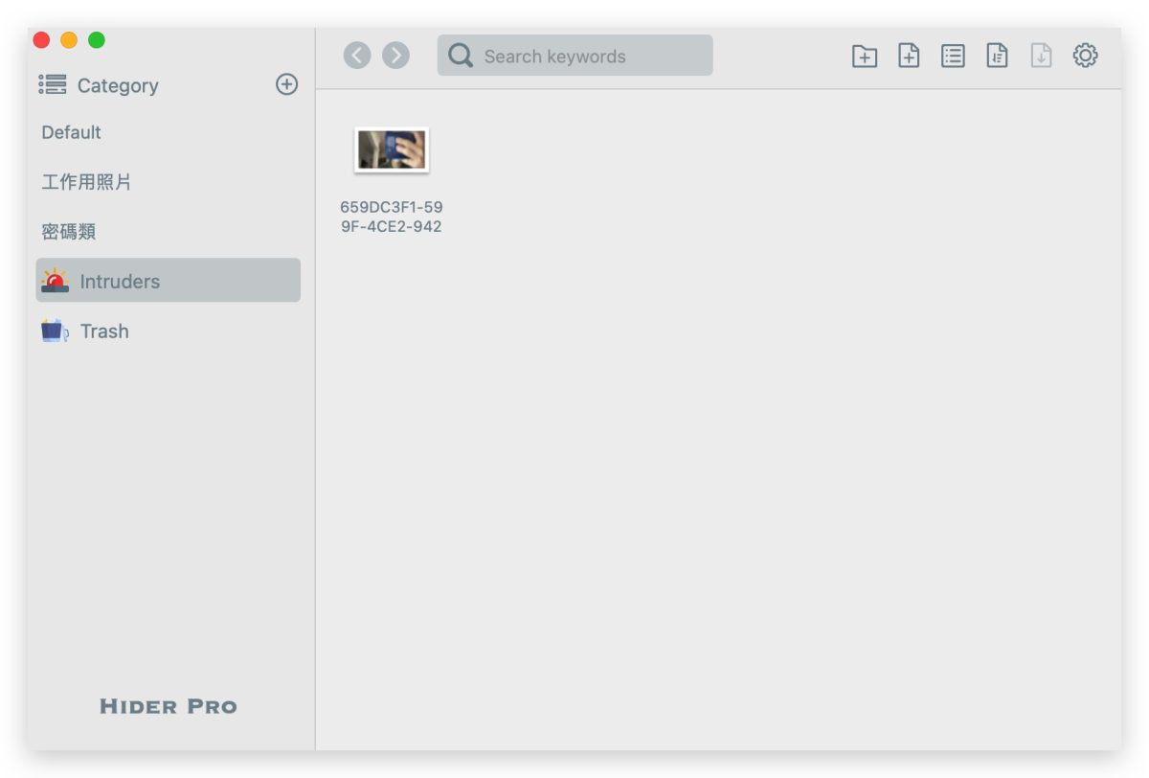Click the add new file icon
This screenshot has width=1149, height=778.
click(x=909, y=57)
